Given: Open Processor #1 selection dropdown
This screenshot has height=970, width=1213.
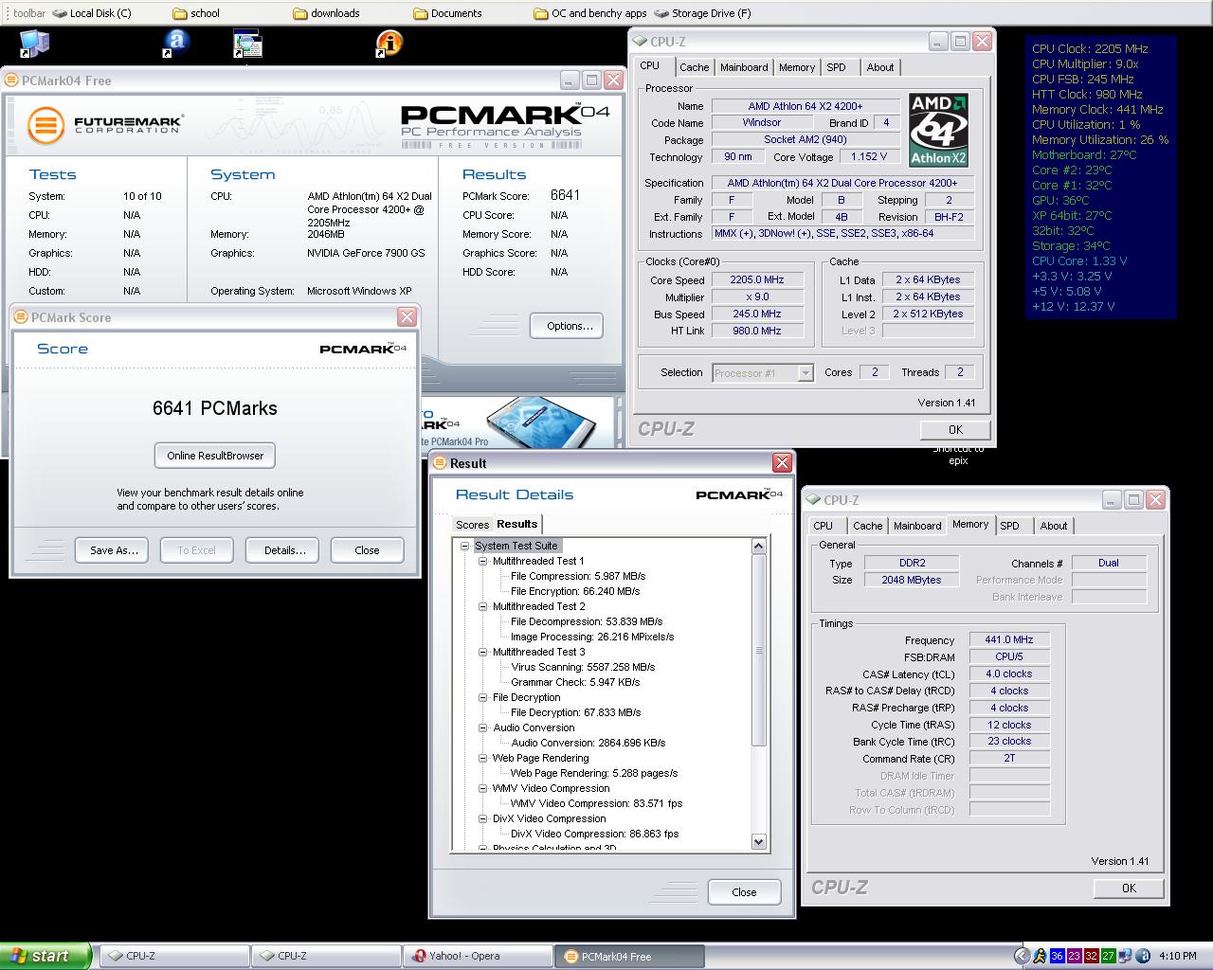Looking at the screenshot, I should (x=805, y=373).
